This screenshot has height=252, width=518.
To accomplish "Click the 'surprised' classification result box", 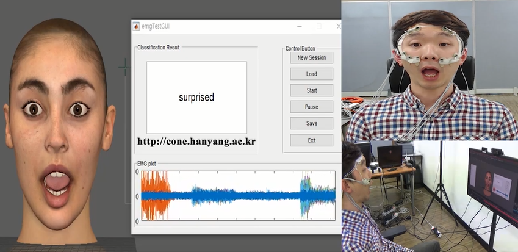I will (196, 97).
